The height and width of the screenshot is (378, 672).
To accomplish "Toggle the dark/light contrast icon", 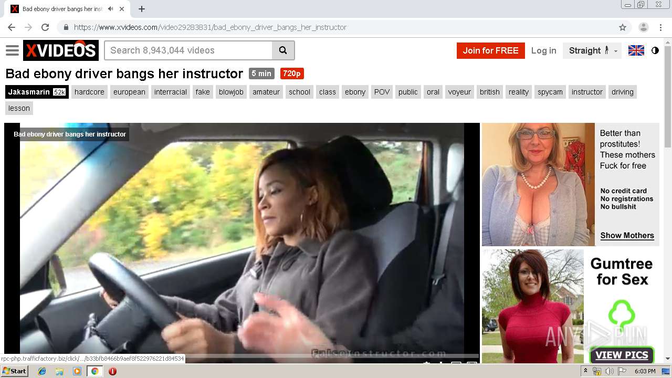I will point(655,50).
